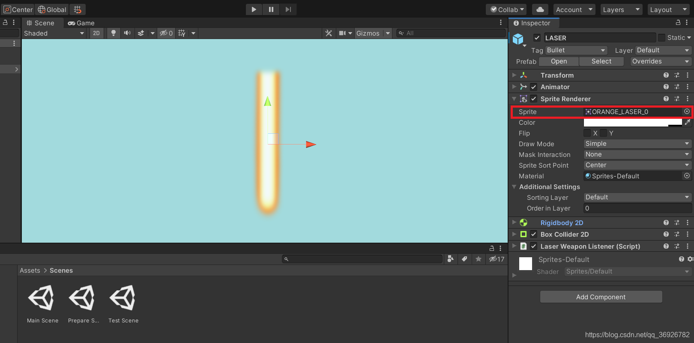The width and height of the screenshot is (694, 343).
Task: Expand the Transform component
Action: click(514, 75)
